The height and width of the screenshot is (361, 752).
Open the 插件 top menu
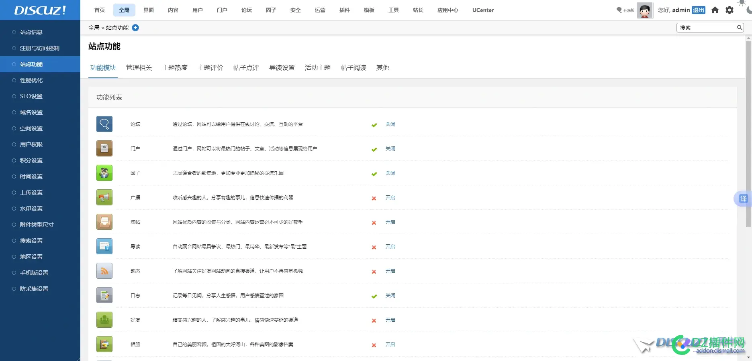[345, 10]
